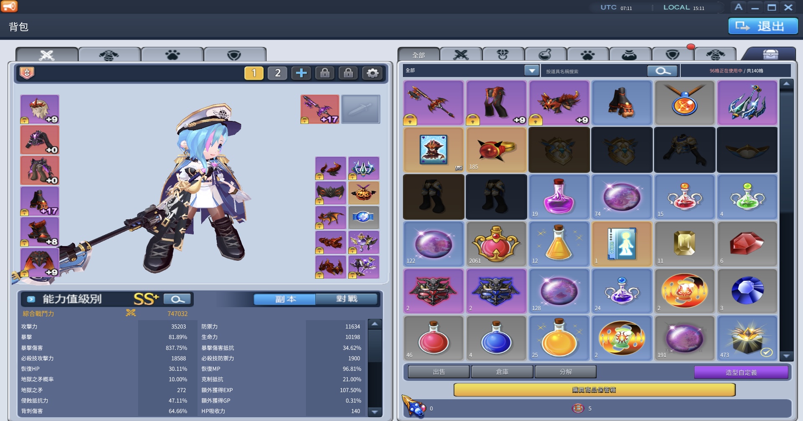Screen dimensions: 803x421
Task: Open the potion-flask inventory tab
Action: 545,55
